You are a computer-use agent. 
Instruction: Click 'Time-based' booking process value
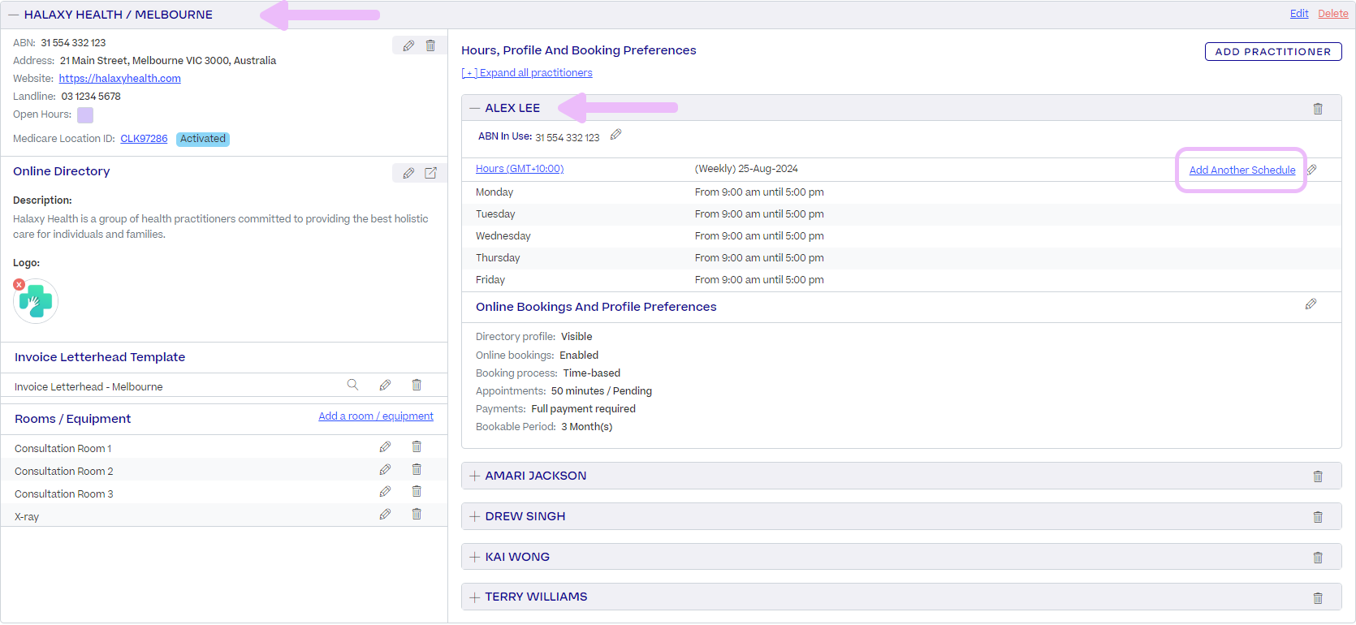click(x=591, y=373)
